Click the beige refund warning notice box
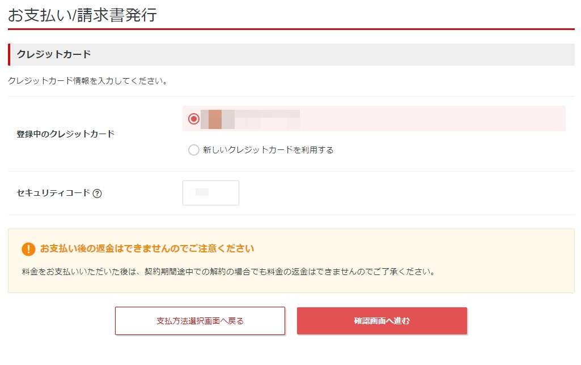The image size is (581, 365). [291, 261]
